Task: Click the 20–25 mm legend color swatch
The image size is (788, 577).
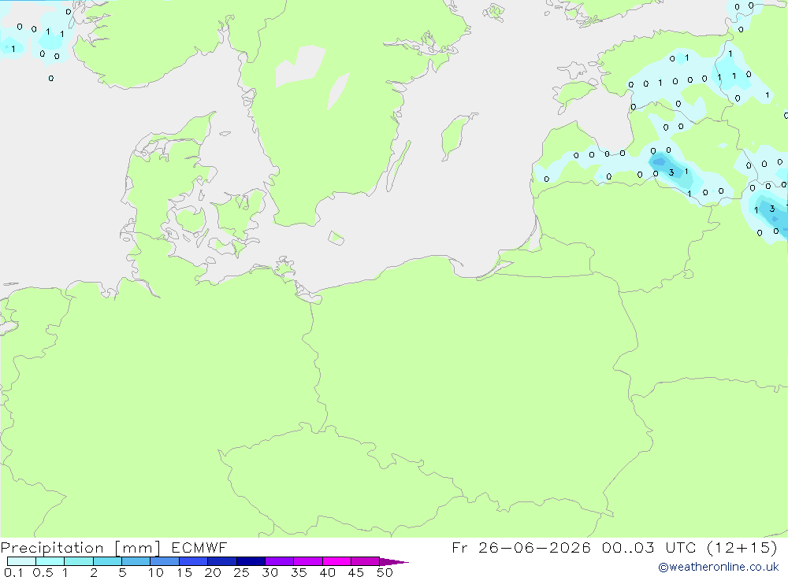Action: pos(222,561)
